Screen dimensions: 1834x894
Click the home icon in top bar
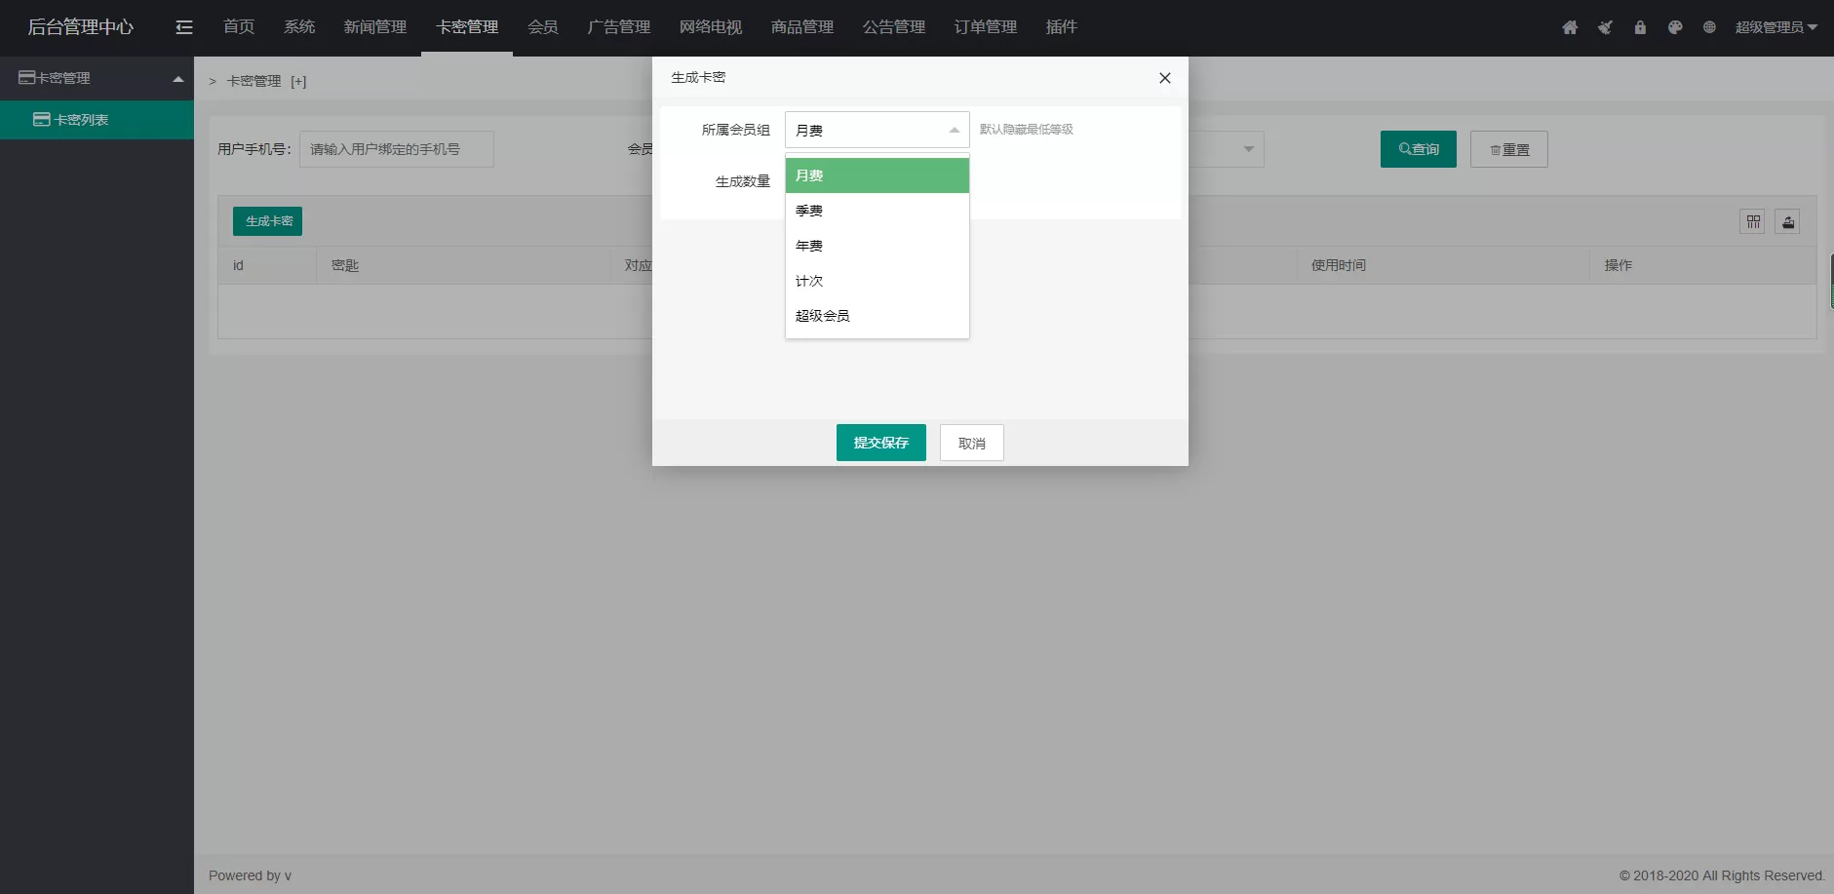pos(1570,27)
